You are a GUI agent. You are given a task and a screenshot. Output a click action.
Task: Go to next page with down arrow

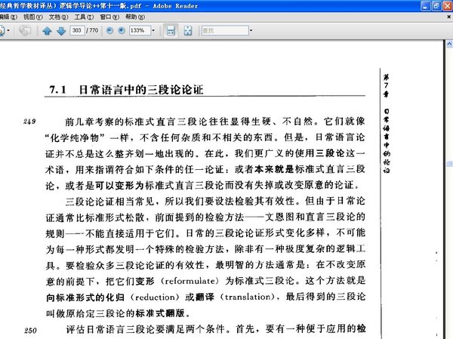coord(61,30)
